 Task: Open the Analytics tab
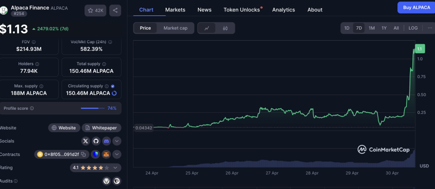tap(283, 10)
